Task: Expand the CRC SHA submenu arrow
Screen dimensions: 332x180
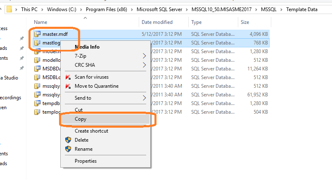Action: (144, 65)
